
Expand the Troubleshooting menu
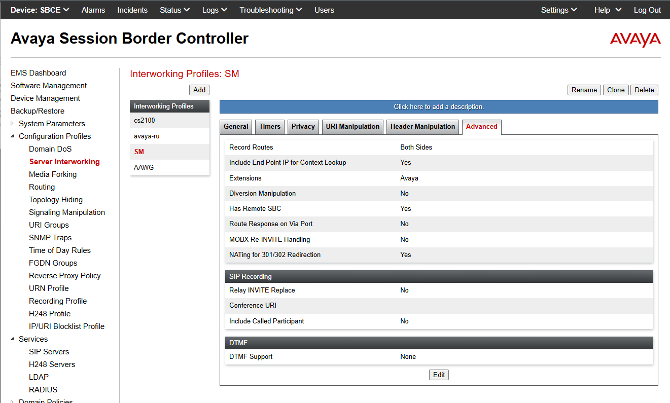[x=270, y=10]
